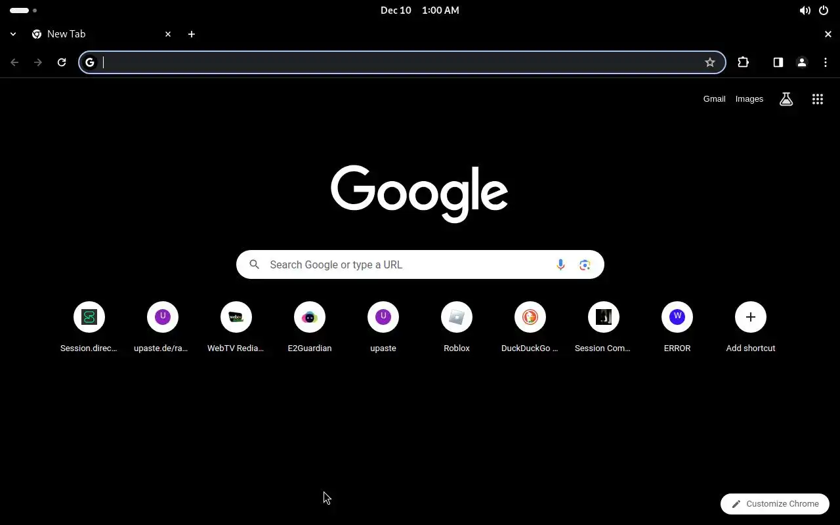Image resolution: width=840 pixels, height=525 pixels.
Task: Open the E2Guardian shortcut
Action: [310, 327]
